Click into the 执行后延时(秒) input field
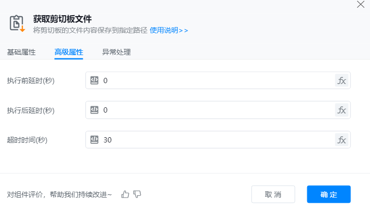The image size is (370, 208). click(214, 110)
